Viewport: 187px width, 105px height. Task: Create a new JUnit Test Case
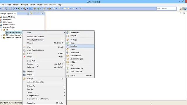(80, 71)
